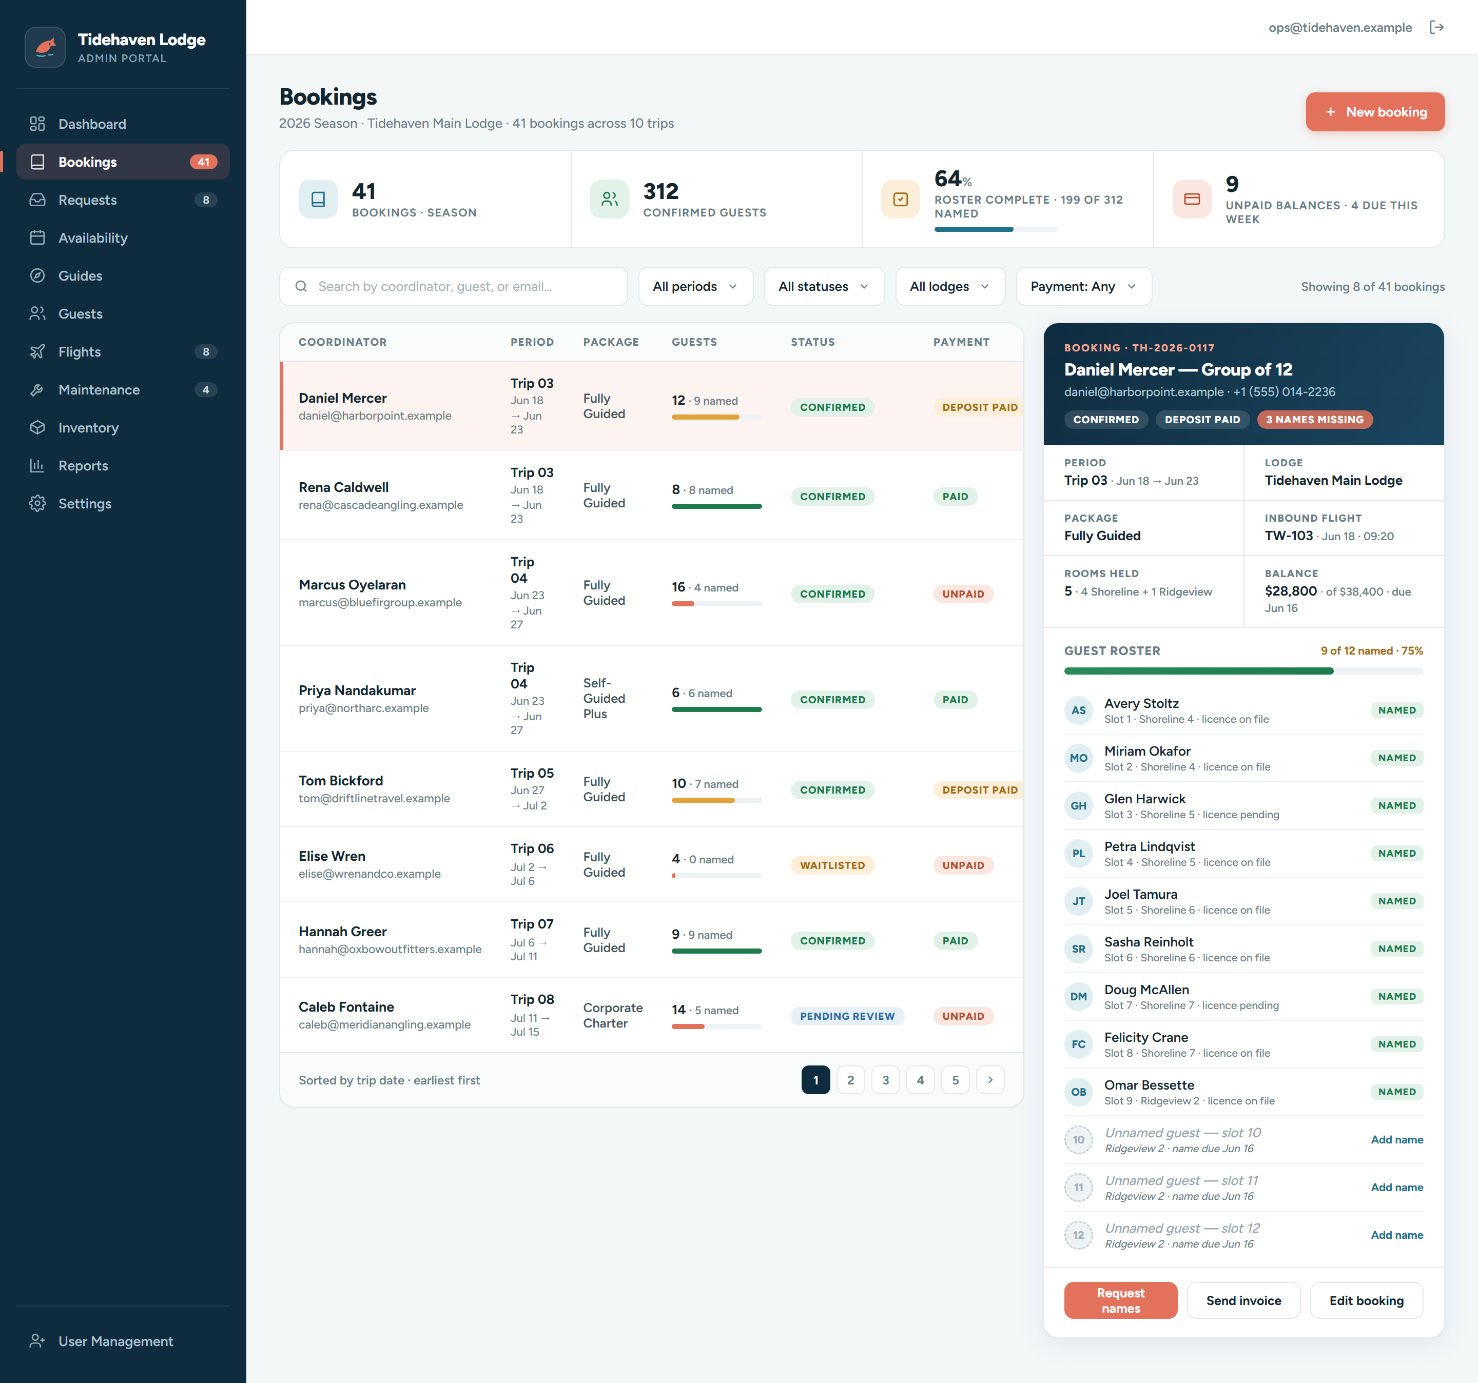Click the plus icon on New booking

click(x=1330, y=111)
